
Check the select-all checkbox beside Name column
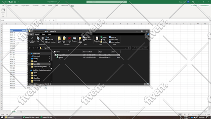(x=55, y=52)
